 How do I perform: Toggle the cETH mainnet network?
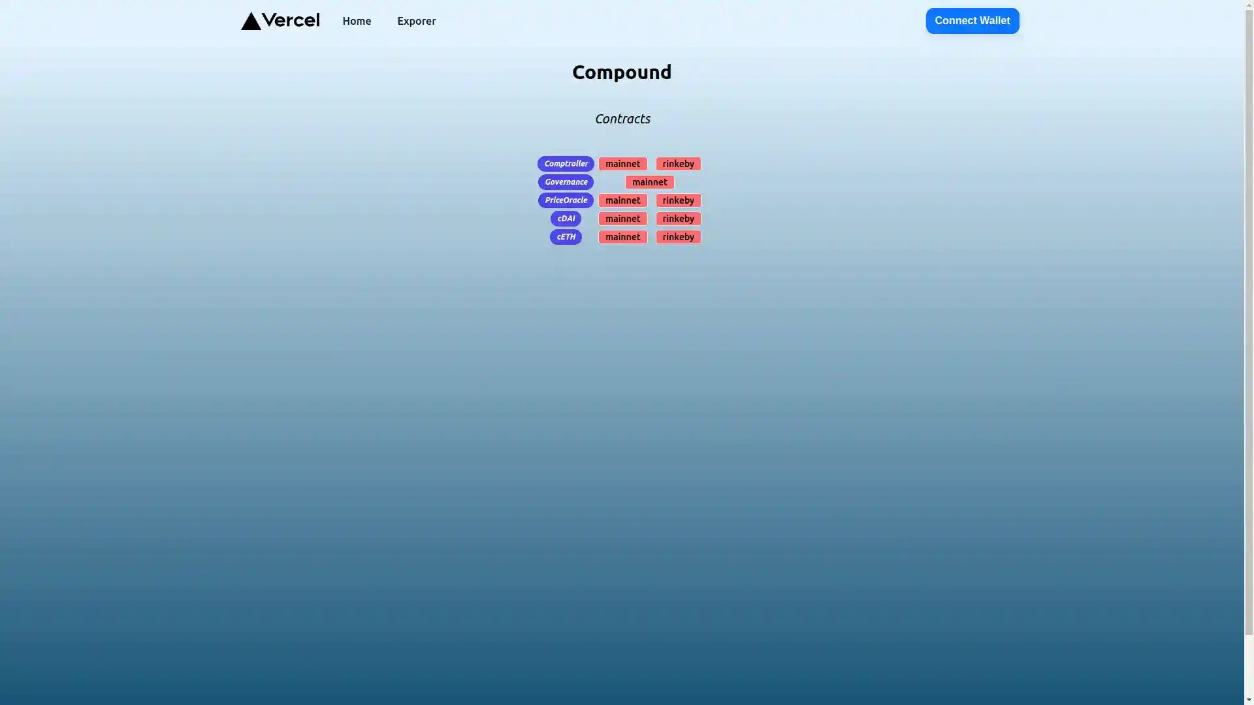(x=622, y=237)
